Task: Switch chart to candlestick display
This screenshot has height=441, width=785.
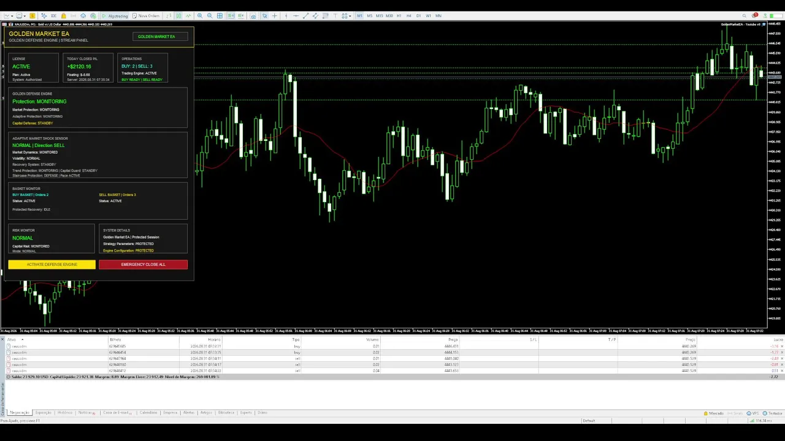Action: pyautogui.click(x=178, y=15)
